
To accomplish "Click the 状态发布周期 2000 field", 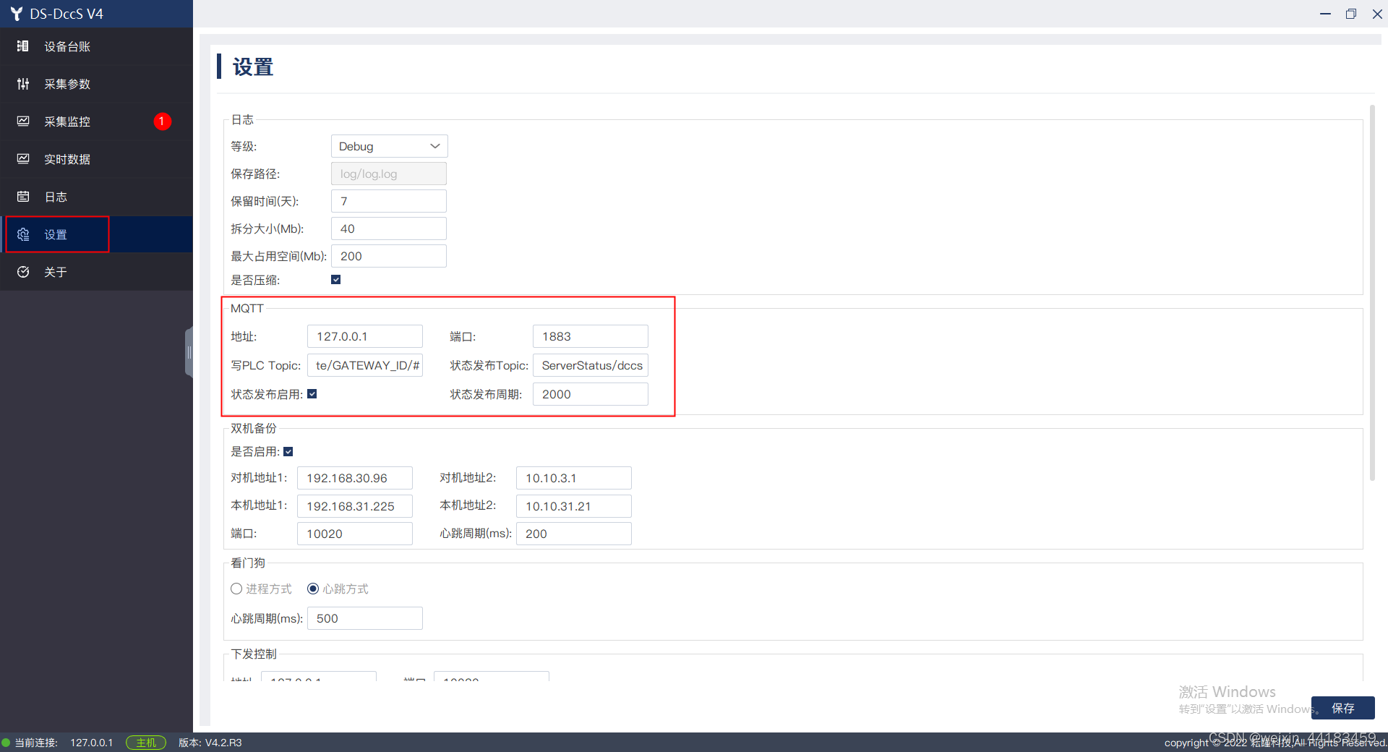I will click(591, 394).
